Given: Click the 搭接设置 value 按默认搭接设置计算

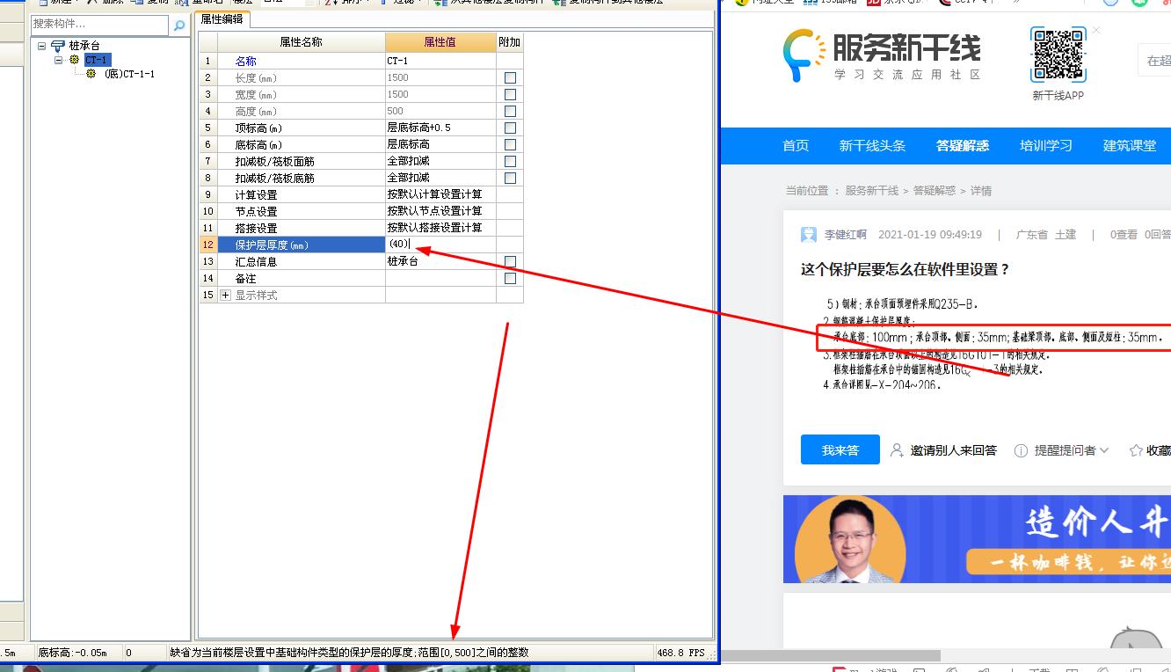Looking at the screenshot, I should click(440, 228).
